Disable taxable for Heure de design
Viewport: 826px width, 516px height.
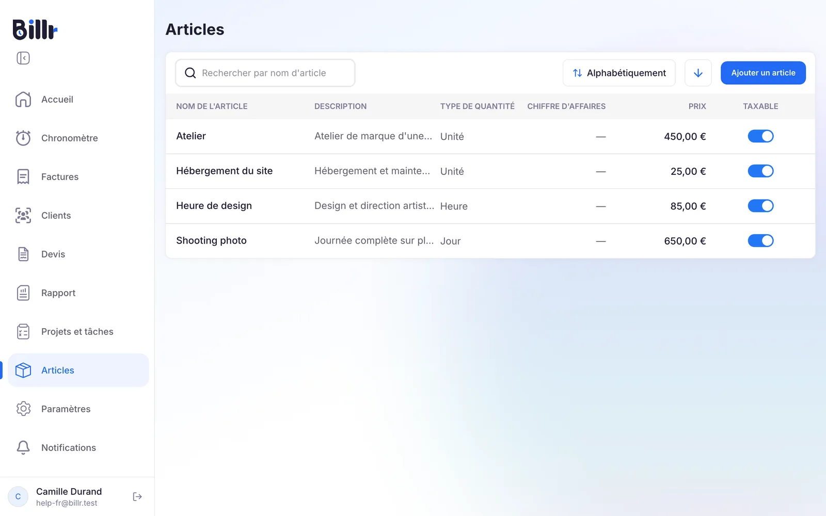[760, 206]
